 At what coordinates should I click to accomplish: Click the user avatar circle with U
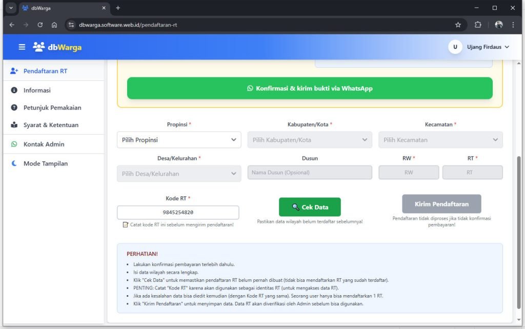coord(455,47)
